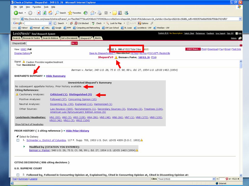Open the History clock icon in IE toolbar

click(86, 13)
